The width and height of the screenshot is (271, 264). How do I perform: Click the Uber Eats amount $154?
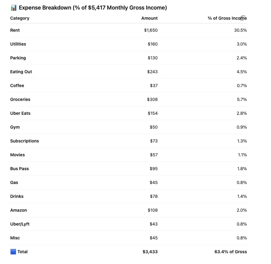tap(152, 113)
